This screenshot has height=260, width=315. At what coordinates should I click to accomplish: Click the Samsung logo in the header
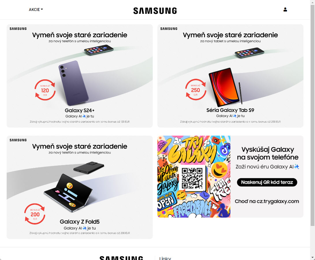click(155, 11)
